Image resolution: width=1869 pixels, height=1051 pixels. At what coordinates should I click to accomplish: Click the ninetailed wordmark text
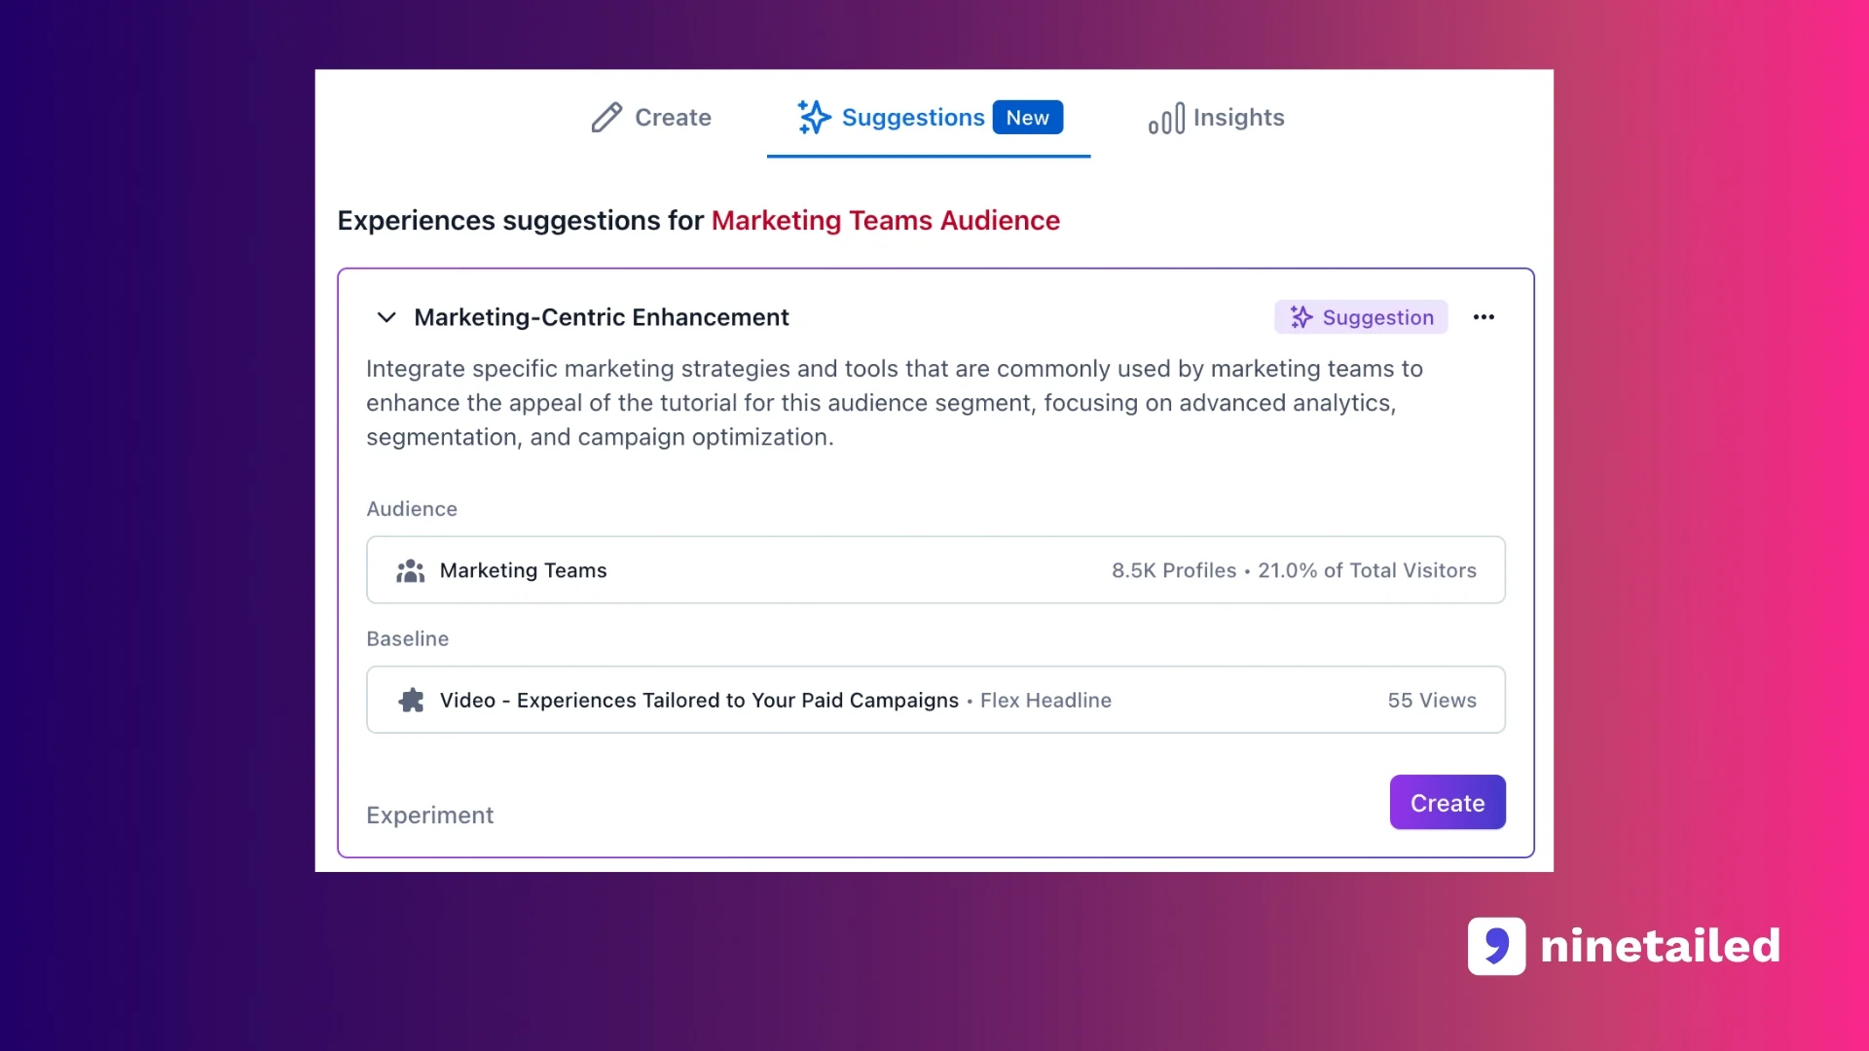point(1660,946)
